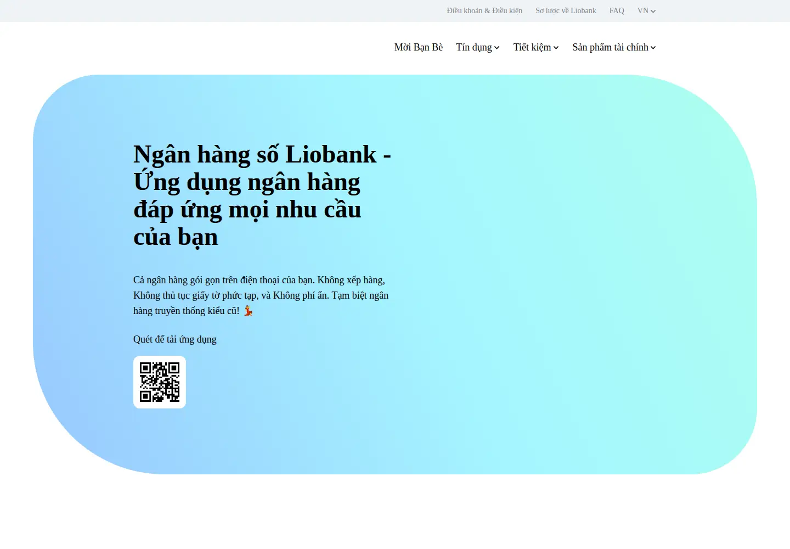Viewport: 790px width, 549px height.
Task: Expand the Sản phẩm tài chính menu
Action: click(x=614, y=47)
